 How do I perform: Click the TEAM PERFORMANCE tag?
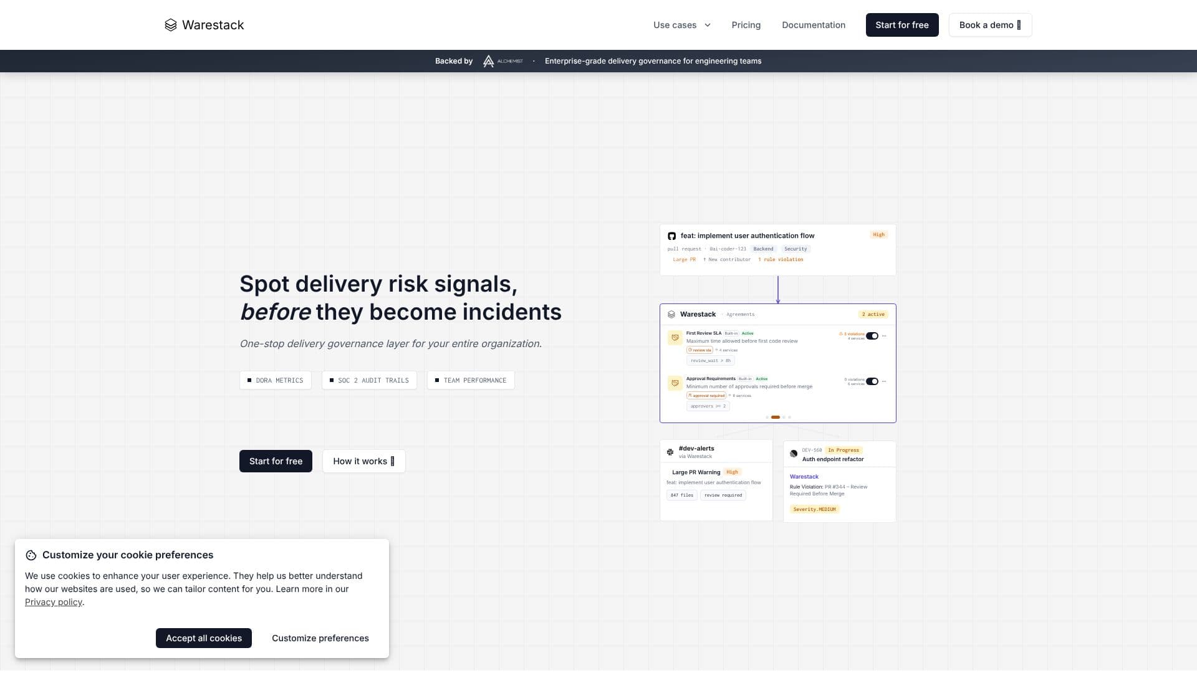(471, 380)
